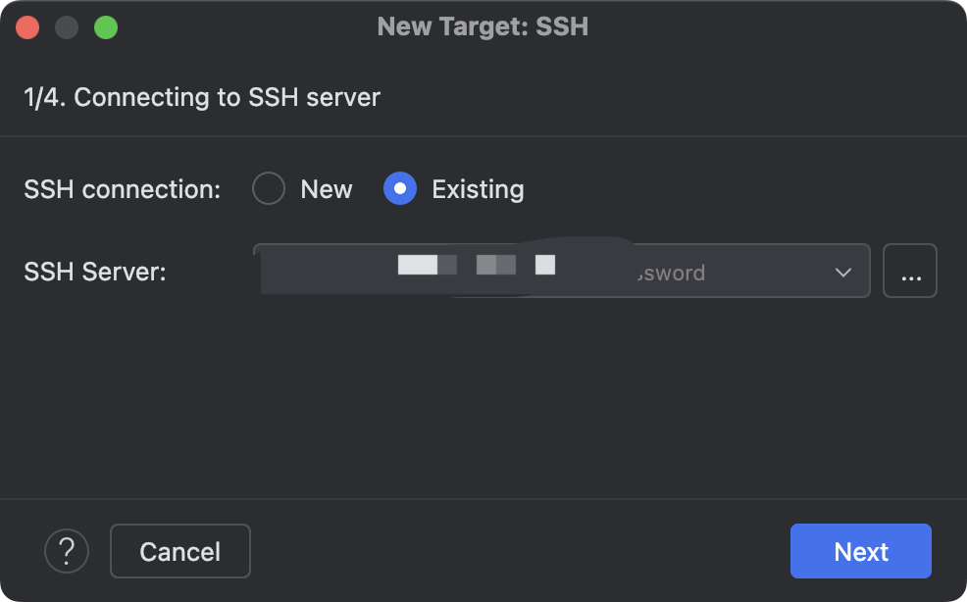
Task: Expand the SSH Server dropdown chevron
Action: click(x=843, y=272)
